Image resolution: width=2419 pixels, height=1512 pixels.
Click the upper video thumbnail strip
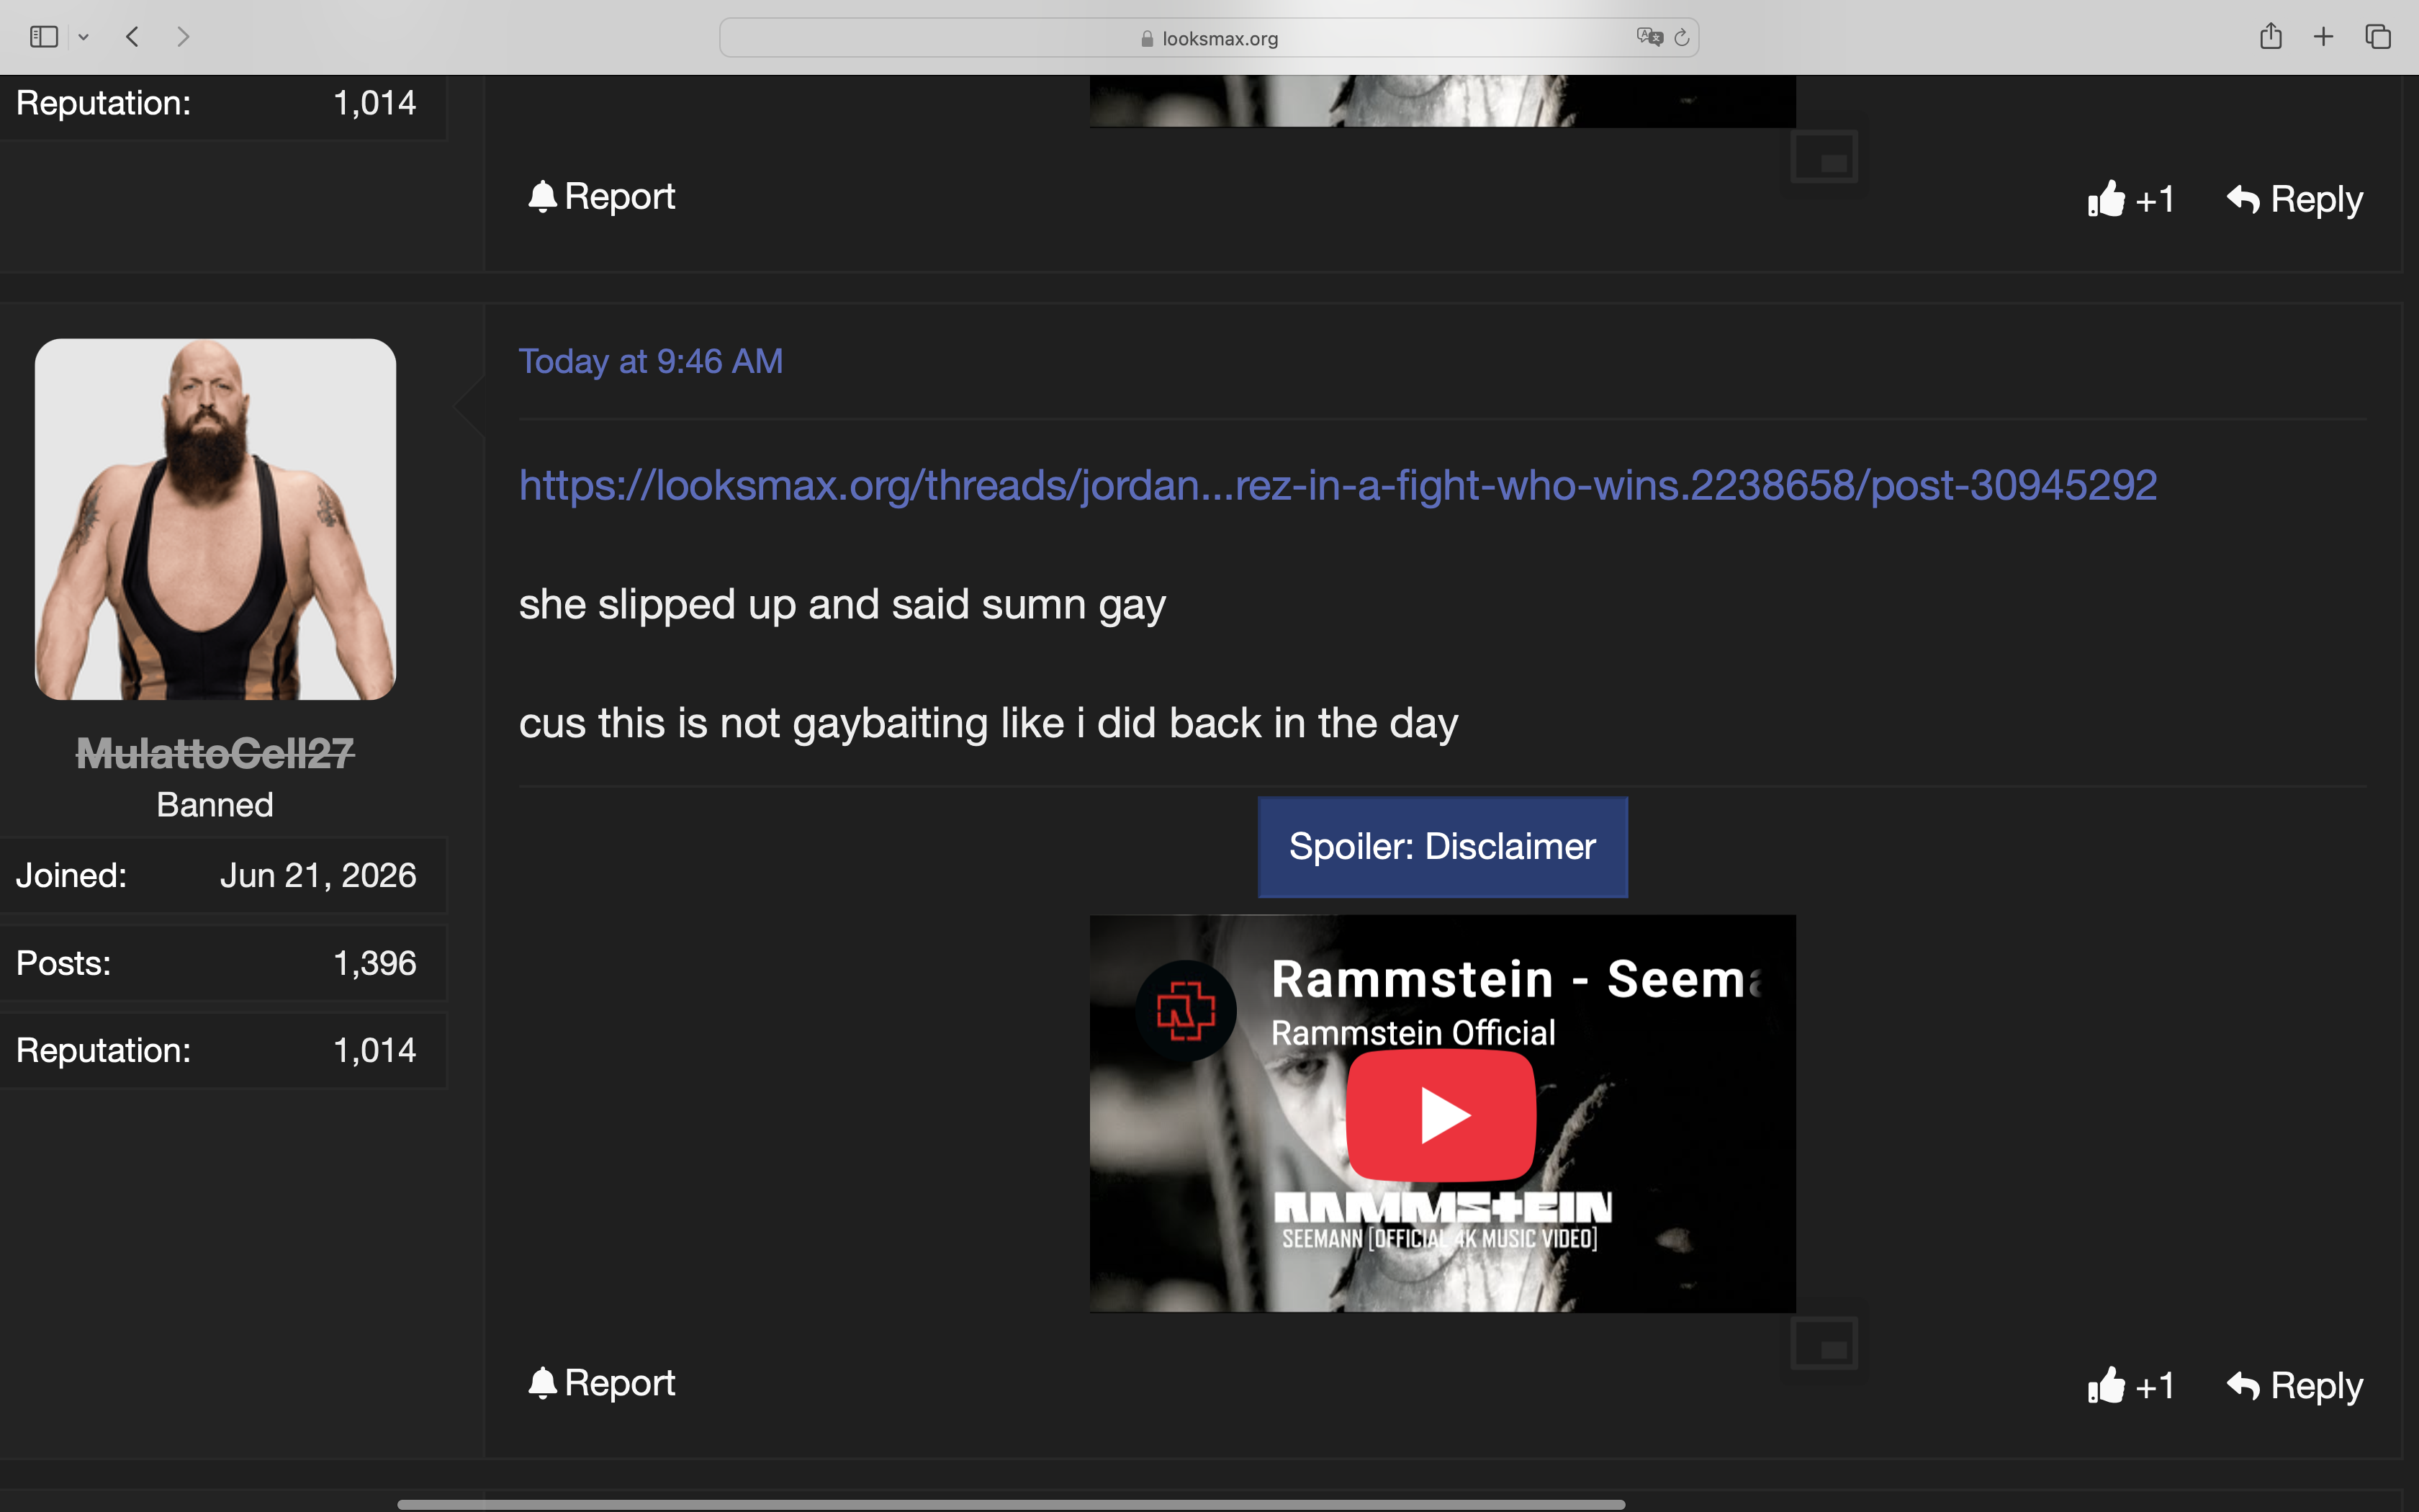[1443, 101]
